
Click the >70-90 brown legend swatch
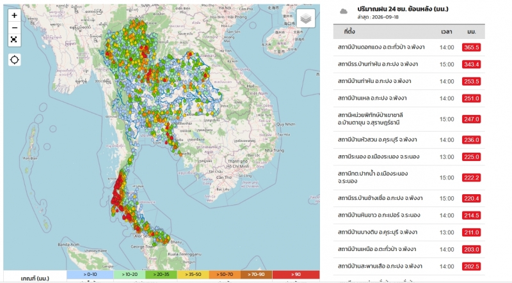pos(257,275)
